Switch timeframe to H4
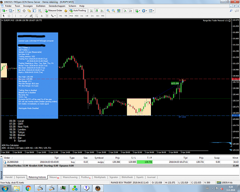240x192 pixels. coord(87,16)
